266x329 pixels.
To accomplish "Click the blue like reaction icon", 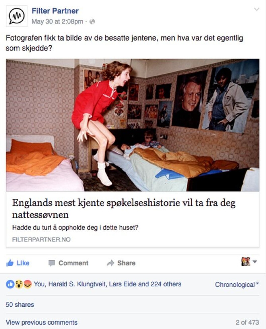I will [x=10, y=284].
